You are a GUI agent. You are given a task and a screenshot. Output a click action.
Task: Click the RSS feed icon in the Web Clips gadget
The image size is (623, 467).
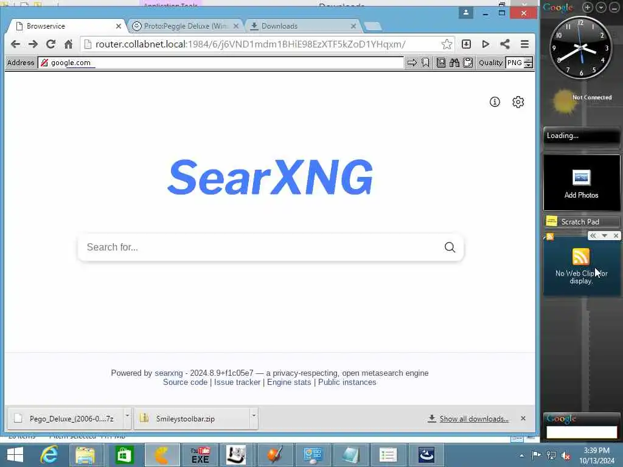581,257
